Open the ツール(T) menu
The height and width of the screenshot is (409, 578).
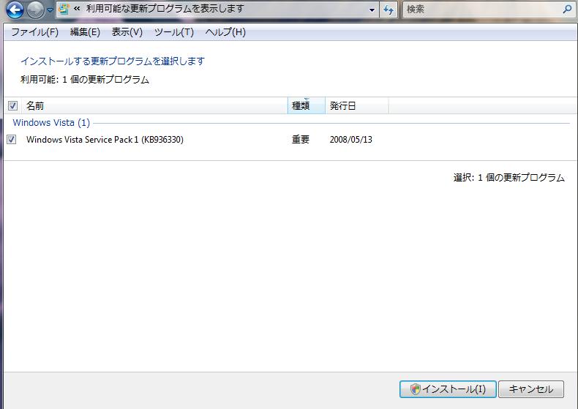(x=173, y=32)
